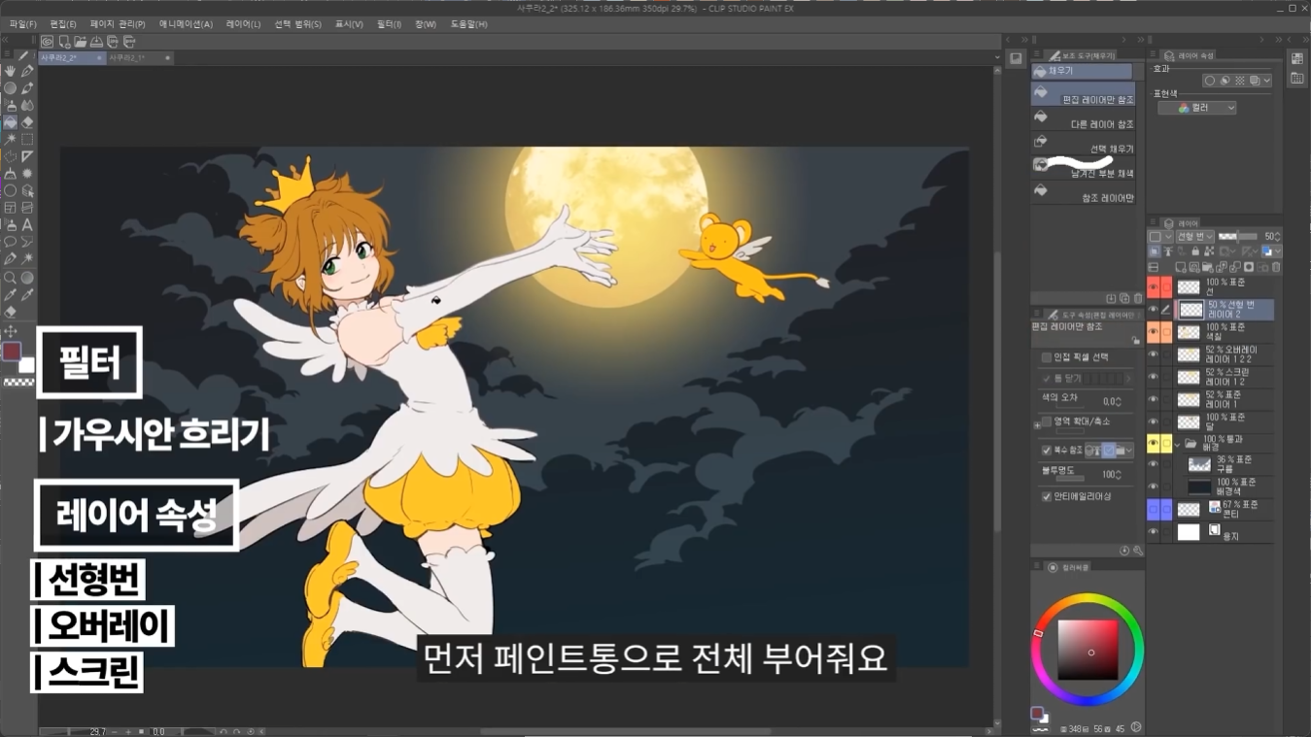Image resolution: width=1311 pixels, height=737 pixels.
Task: Click main drawing color swatch in toolbar
Action: pyautogui.click(x=12, y=352)
